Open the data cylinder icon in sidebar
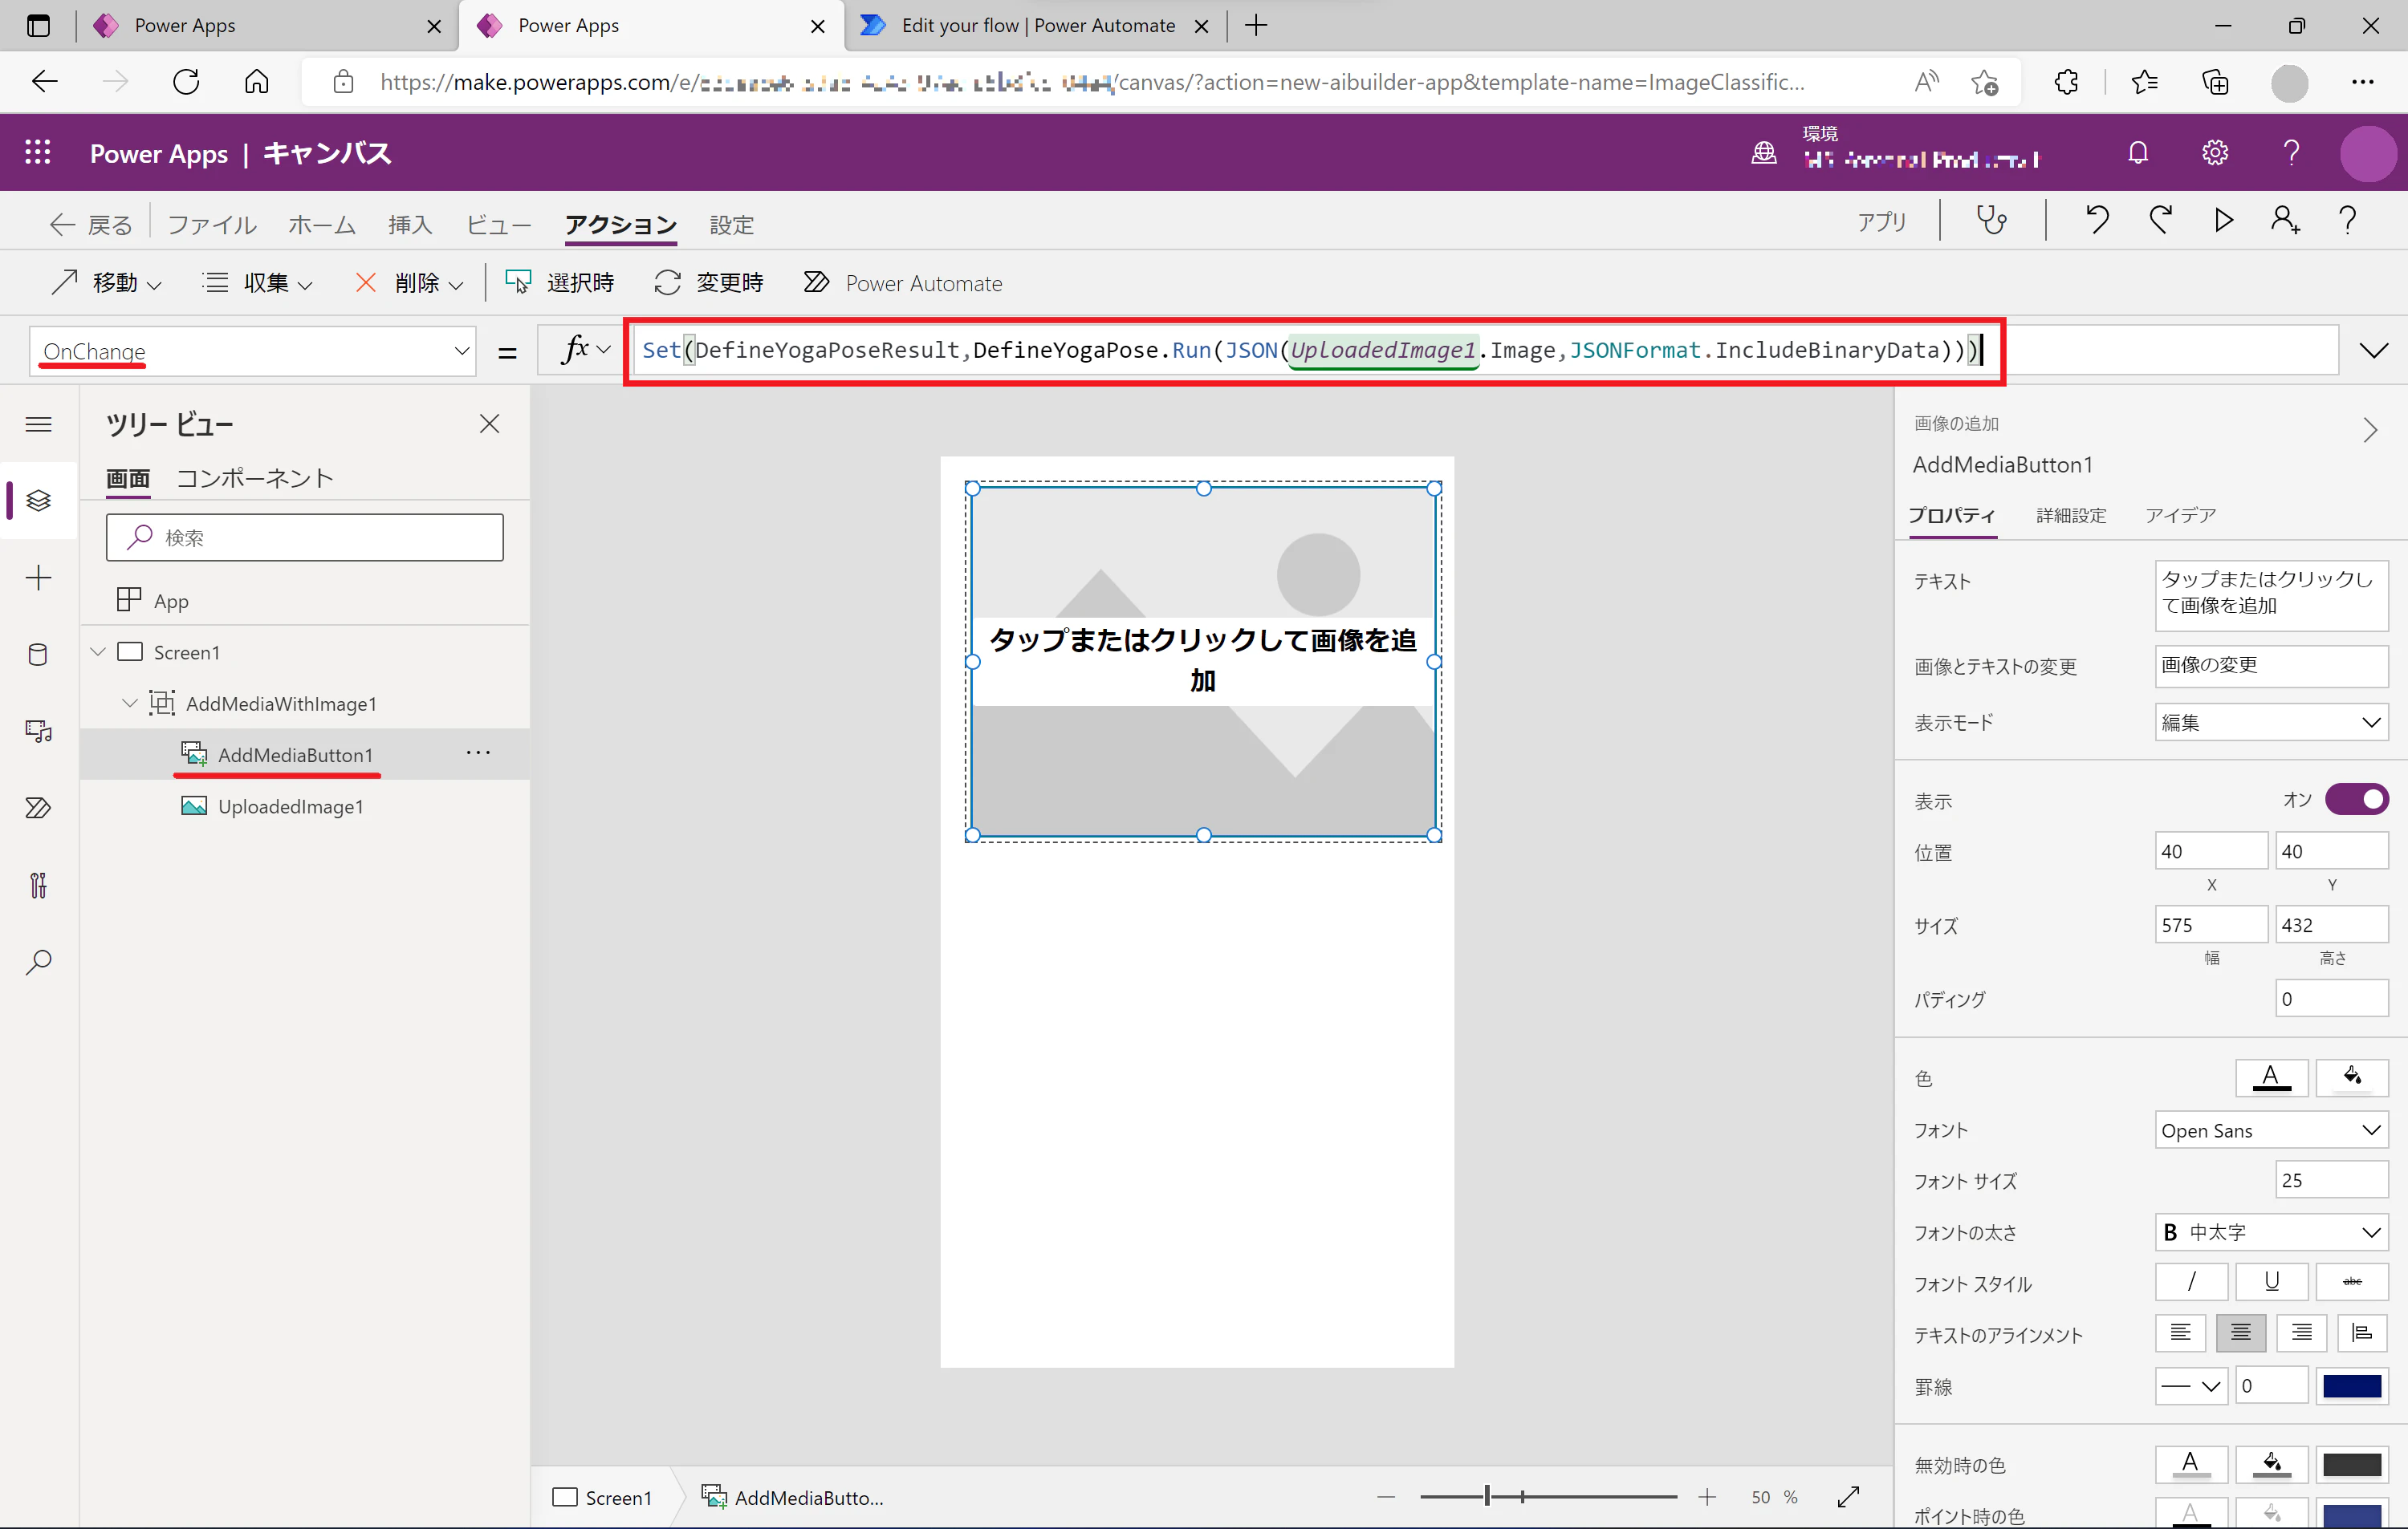The width and height of the screenshot is (2408, 1529). click(x=39, y=655)
